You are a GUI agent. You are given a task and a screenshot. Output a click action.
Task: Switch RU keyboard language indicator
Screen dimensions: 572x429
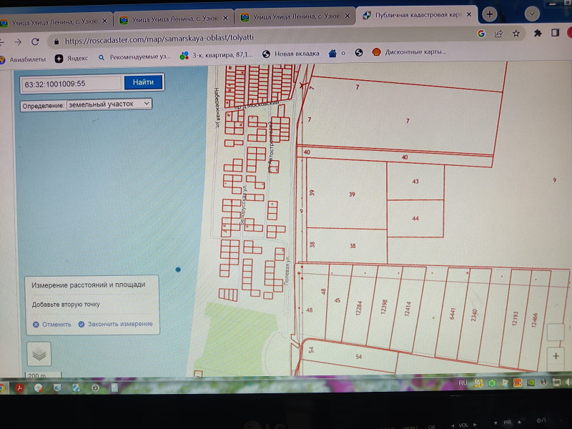[463, 383]
